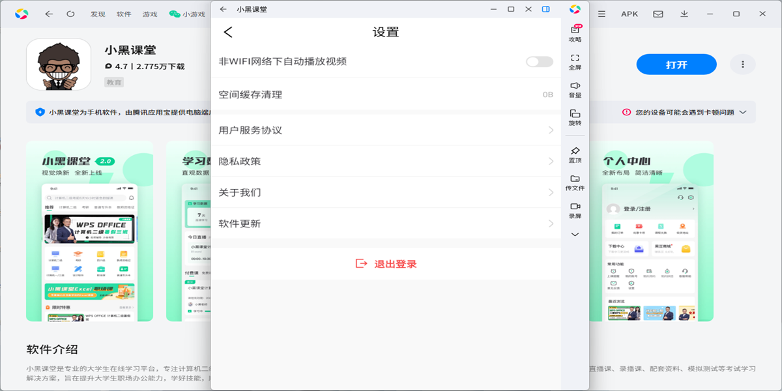Go back in app store window
The height and width of the screenshot is (391, 782).
pyautogui.click(x=50, y=14)
